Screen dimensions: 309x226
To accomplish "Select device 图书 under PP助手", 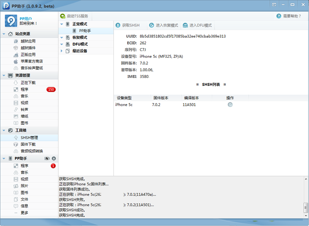I will (x=24, y=193).
